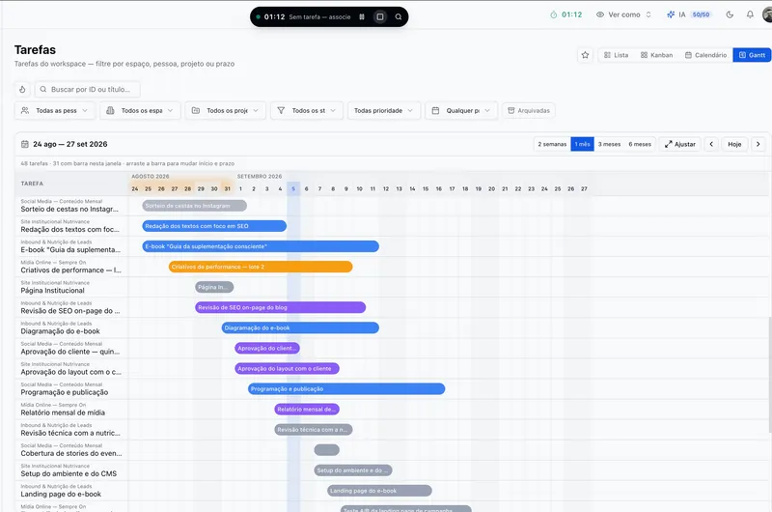Image resolution: width=772 pixels, height=512 pixels.
Task: Jump to today with Hoje button
Action: [x=734, y=144]
